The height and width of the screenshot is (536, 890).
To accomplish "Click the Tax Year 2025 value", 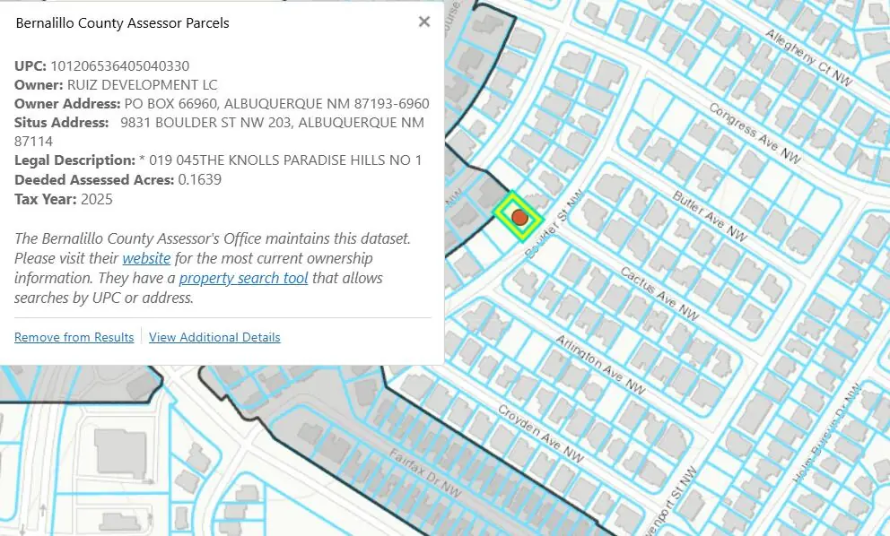I will [x=97, y=199].
